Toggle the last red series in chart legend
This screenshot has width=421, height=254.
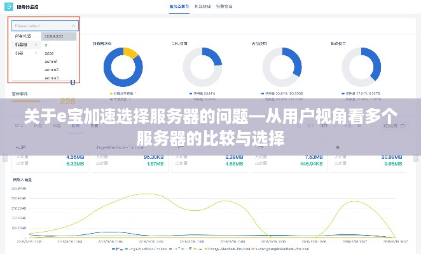click(x=280, y=249)
